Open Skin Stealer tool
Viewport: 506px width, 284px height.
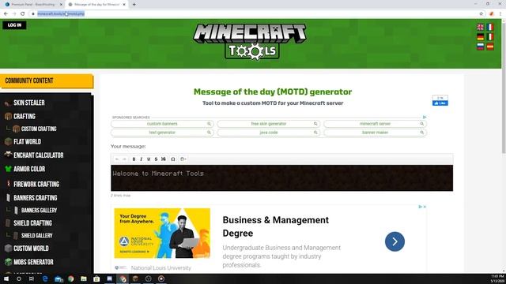coord(29,103)
